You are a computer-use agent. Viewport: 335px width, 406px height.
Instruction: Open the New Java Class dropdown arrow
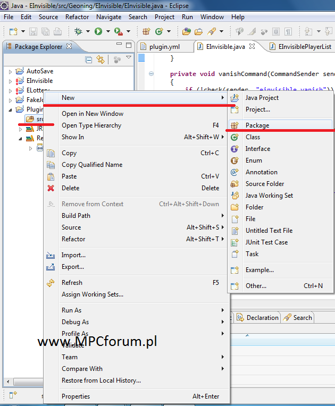tap(169, 31)
